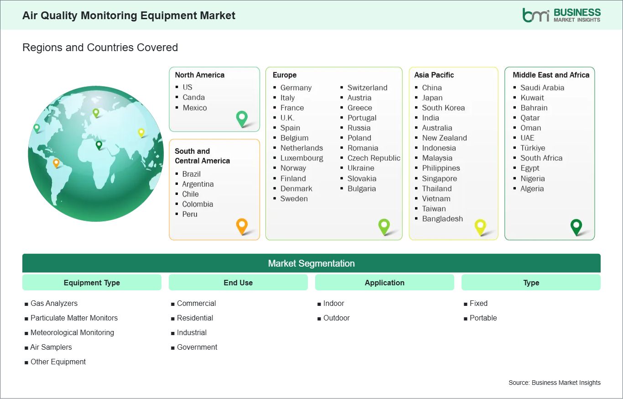623x399 pixels.
Task: Click the dark green Middle East and Africa pin
Action: click(576, 226)
